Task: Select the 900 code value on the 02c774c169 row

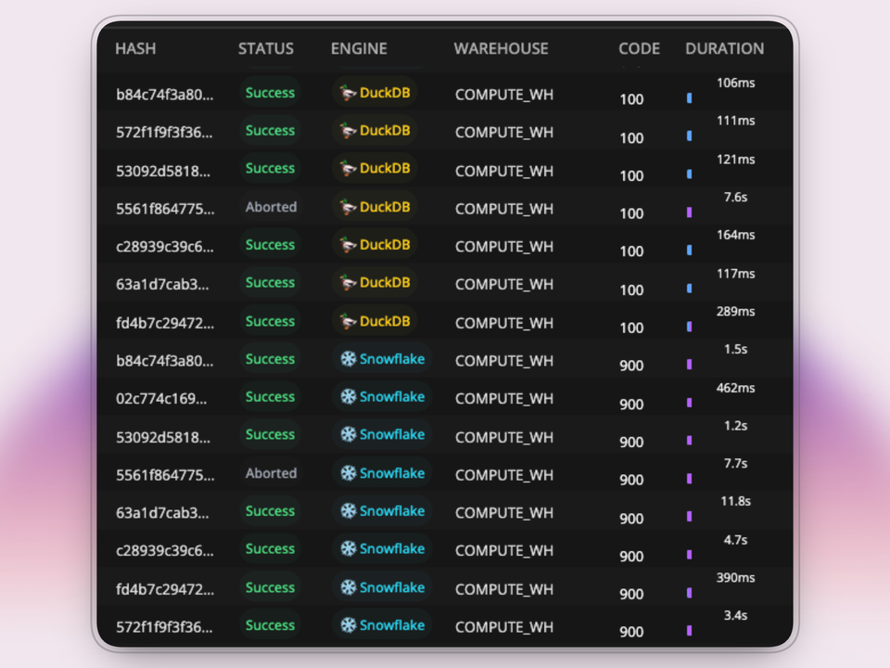Action: (631, 404)
